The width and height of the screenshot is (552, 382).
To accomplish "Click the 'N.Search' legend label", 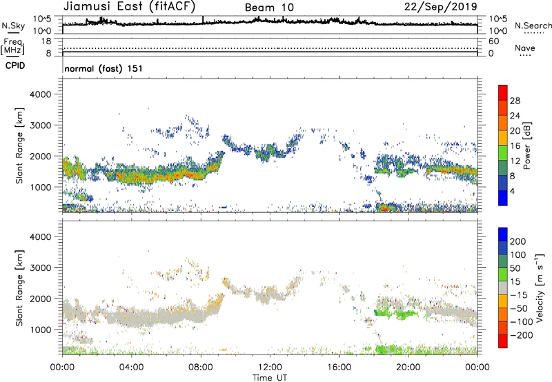I will 533,26.
